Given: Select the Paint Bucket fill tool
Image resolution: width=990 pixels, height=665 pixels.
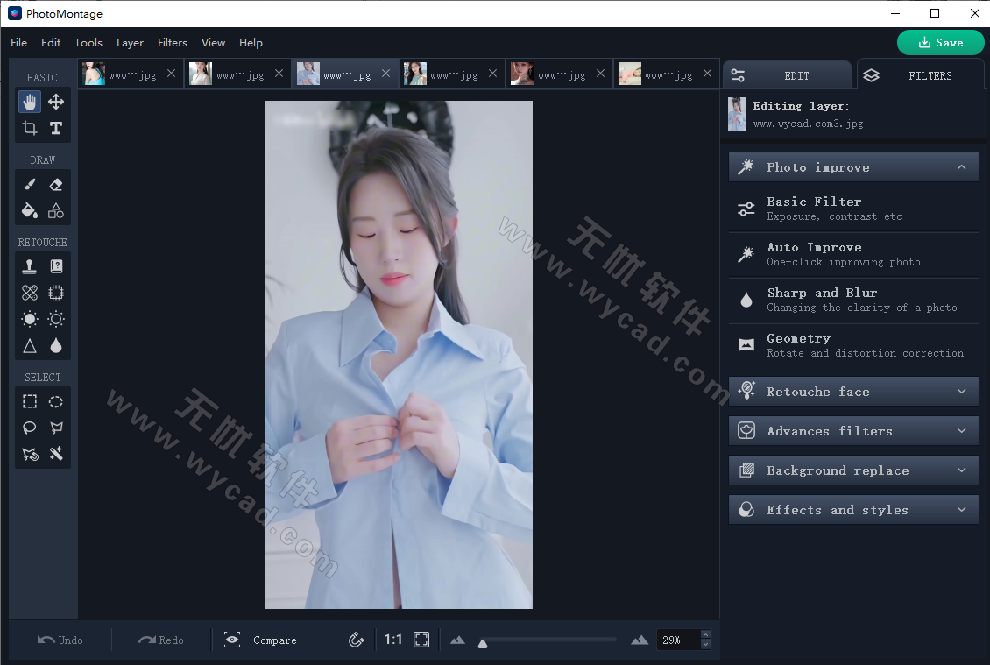Looking at the screenshot, I should [30, 210].
